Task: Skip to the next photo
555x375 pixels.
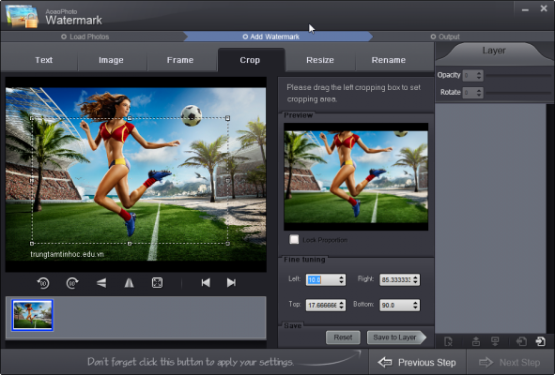Action: [x=232, y=283]
